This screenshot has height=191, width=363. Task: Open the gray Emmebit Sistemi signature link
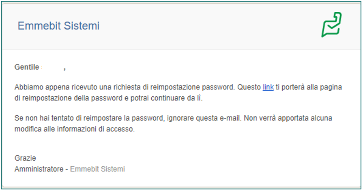pos(97,169)
